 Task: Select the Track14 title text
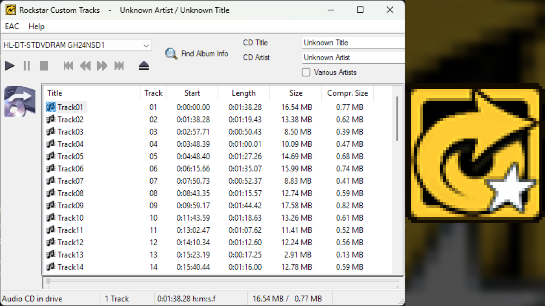point(70,267)
